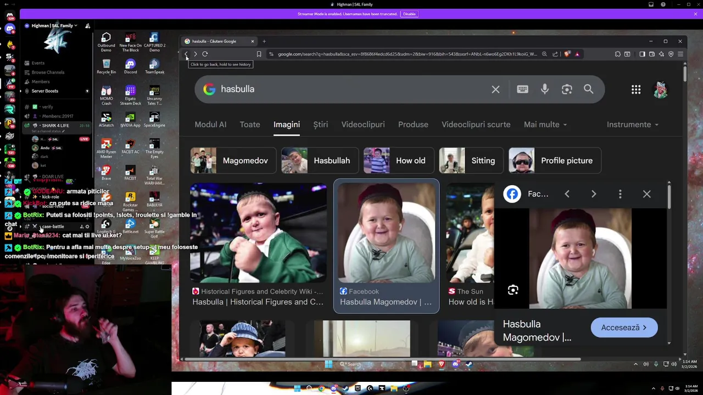Search by image with Google Lens
The height and width of the screenshot is (395, 703).
point(567,89)
